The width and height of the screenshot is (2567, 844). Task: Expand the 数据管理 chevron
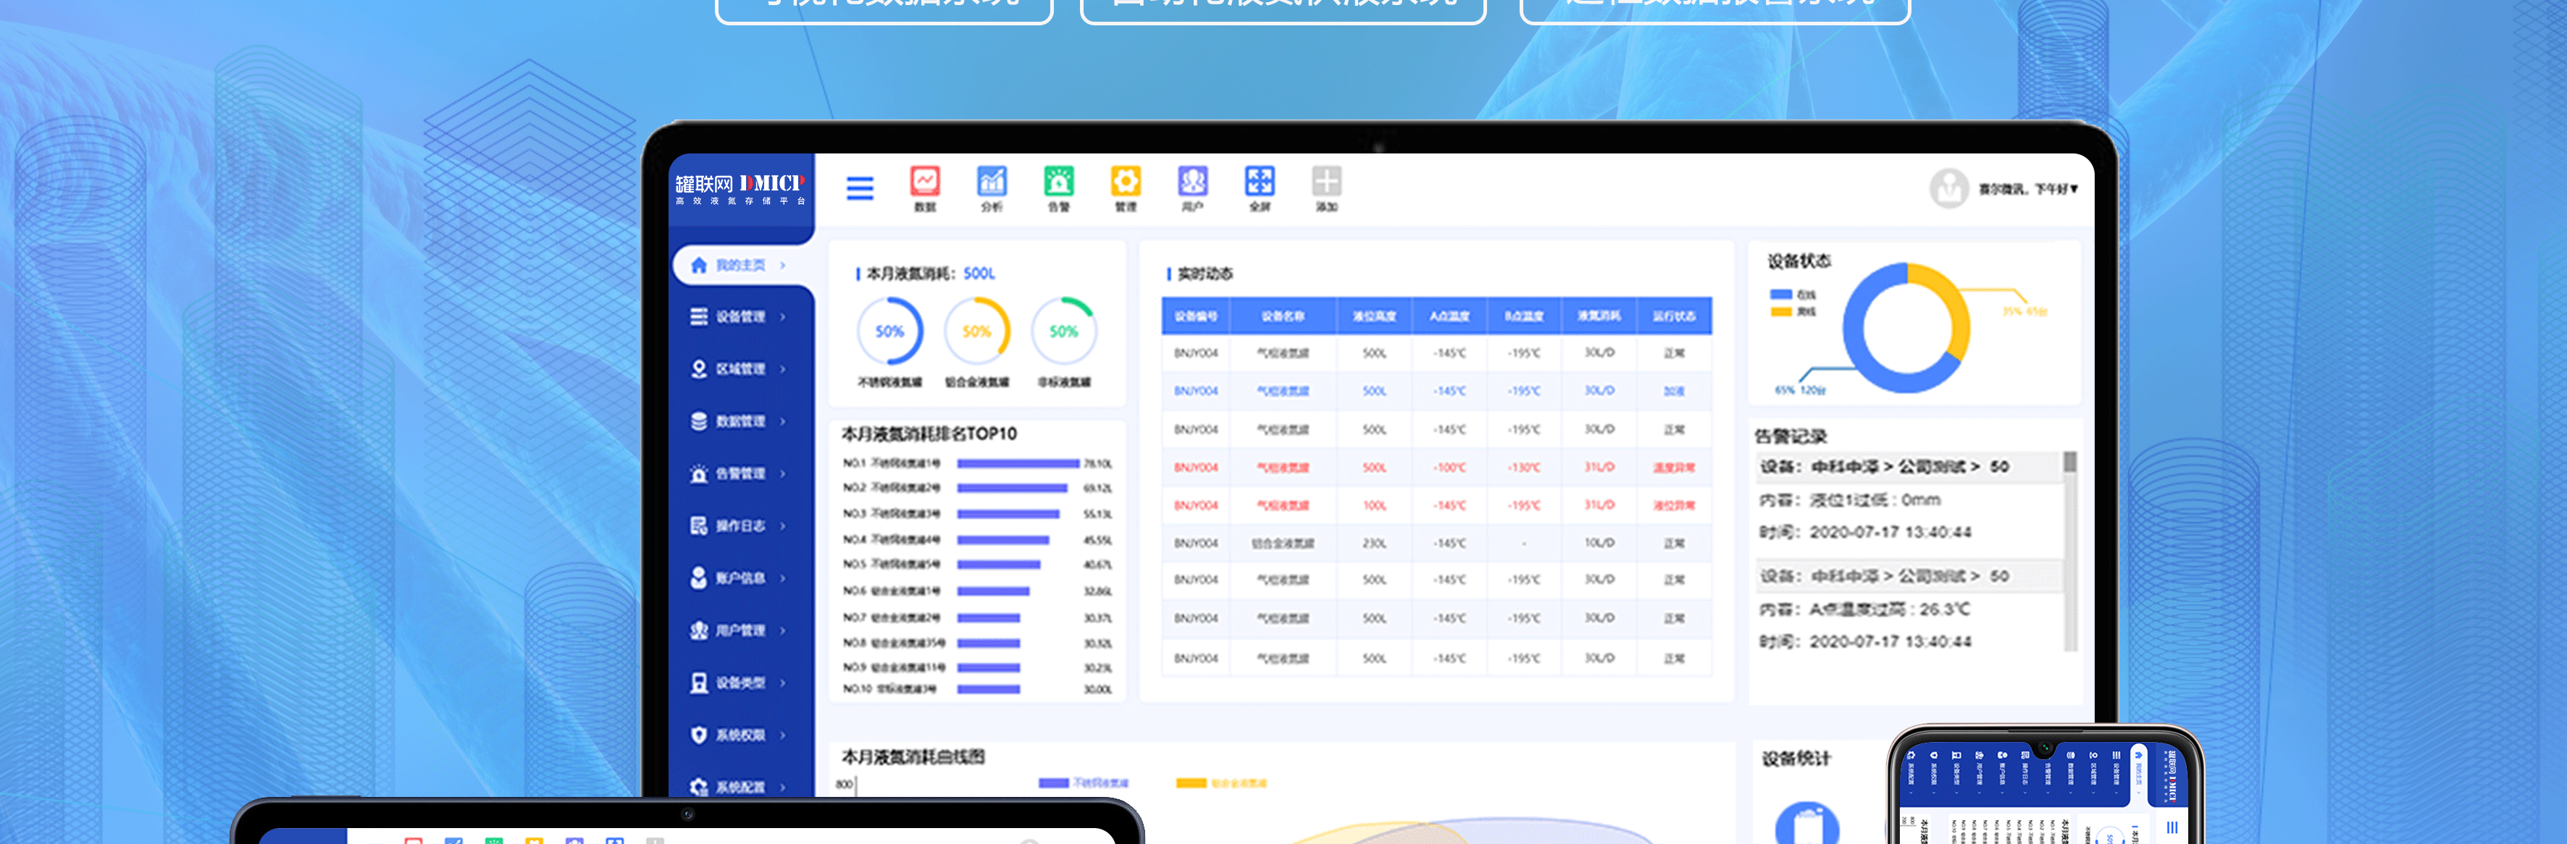(783, 421)
